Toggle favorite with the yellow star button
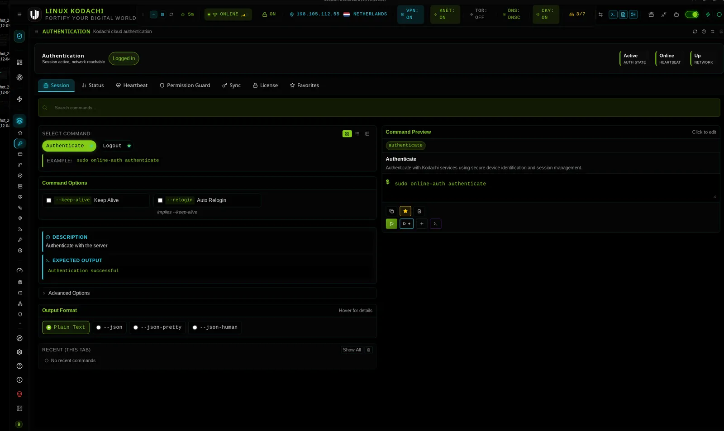The width and height of the screenshot is (724, 431). tap(405, 211)
